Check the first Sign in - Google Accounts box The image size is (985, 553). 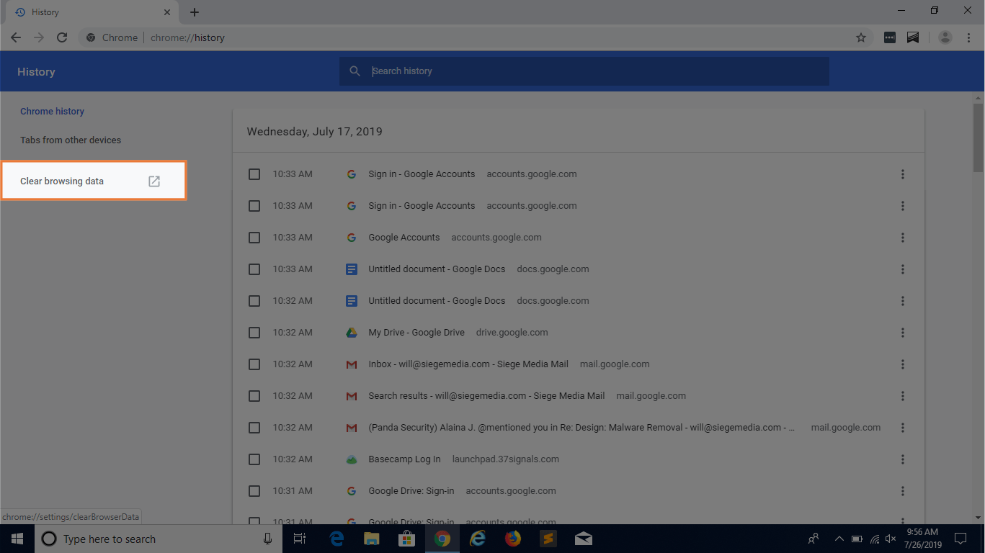click(254, 174)
